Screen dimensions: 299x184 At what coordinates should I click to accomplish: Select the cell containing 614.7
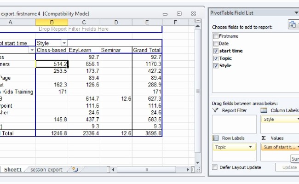pos(84,98)
